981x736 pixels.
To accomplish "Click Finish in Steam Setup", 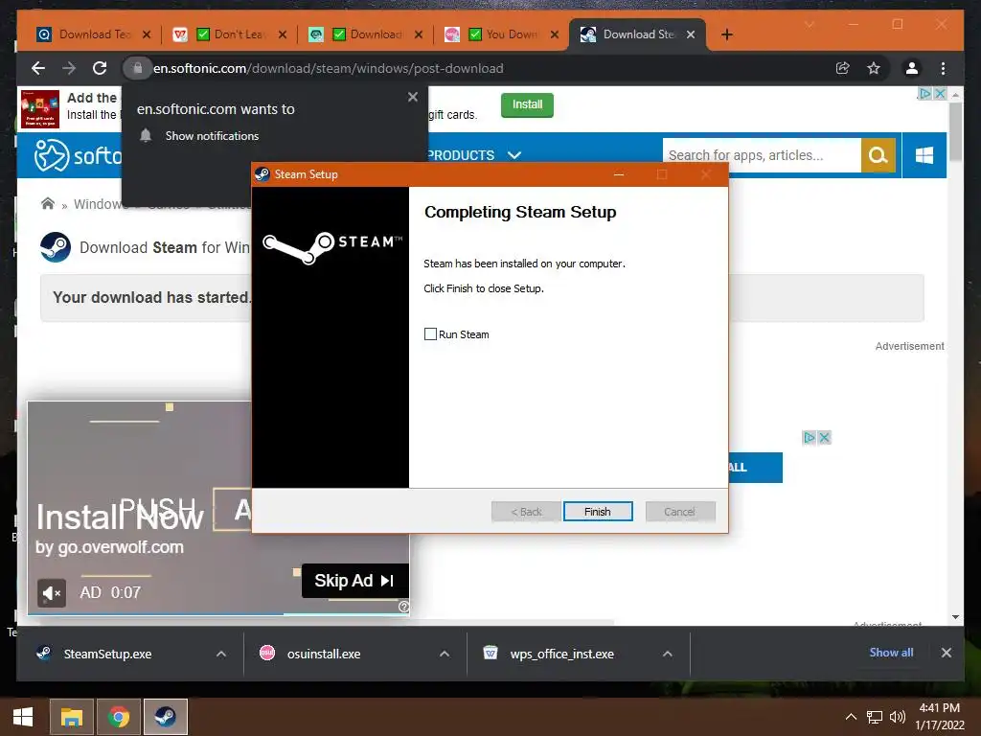I will point(598,512).
